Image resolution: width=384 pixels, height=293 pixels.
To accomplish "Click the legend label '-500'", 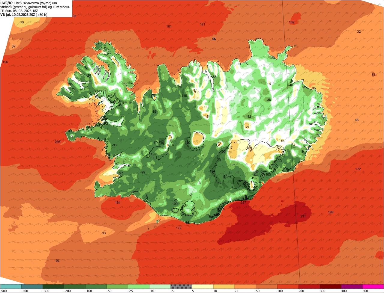I will point(4,291).
